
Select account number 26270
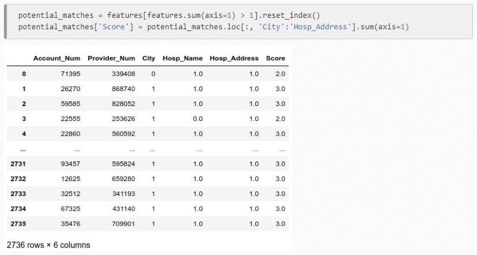click(70, 89)
